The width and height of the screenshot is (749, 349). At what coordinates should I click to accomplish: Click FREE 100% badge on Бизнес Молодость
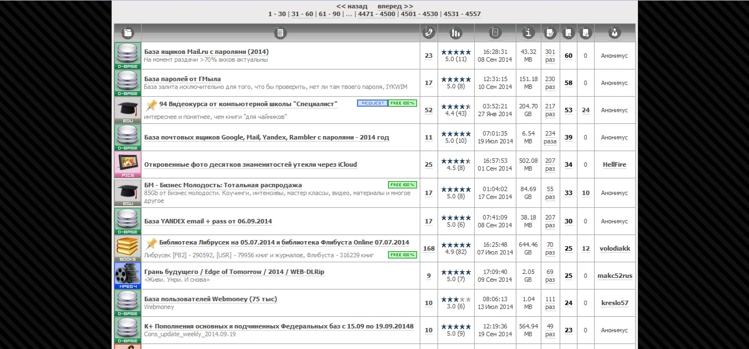403,185
